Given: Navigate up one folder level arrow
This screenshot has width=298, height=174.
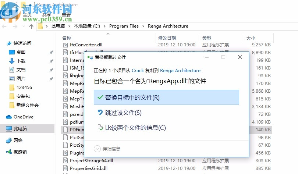Looking at the screenshot, I should point(31,26).
